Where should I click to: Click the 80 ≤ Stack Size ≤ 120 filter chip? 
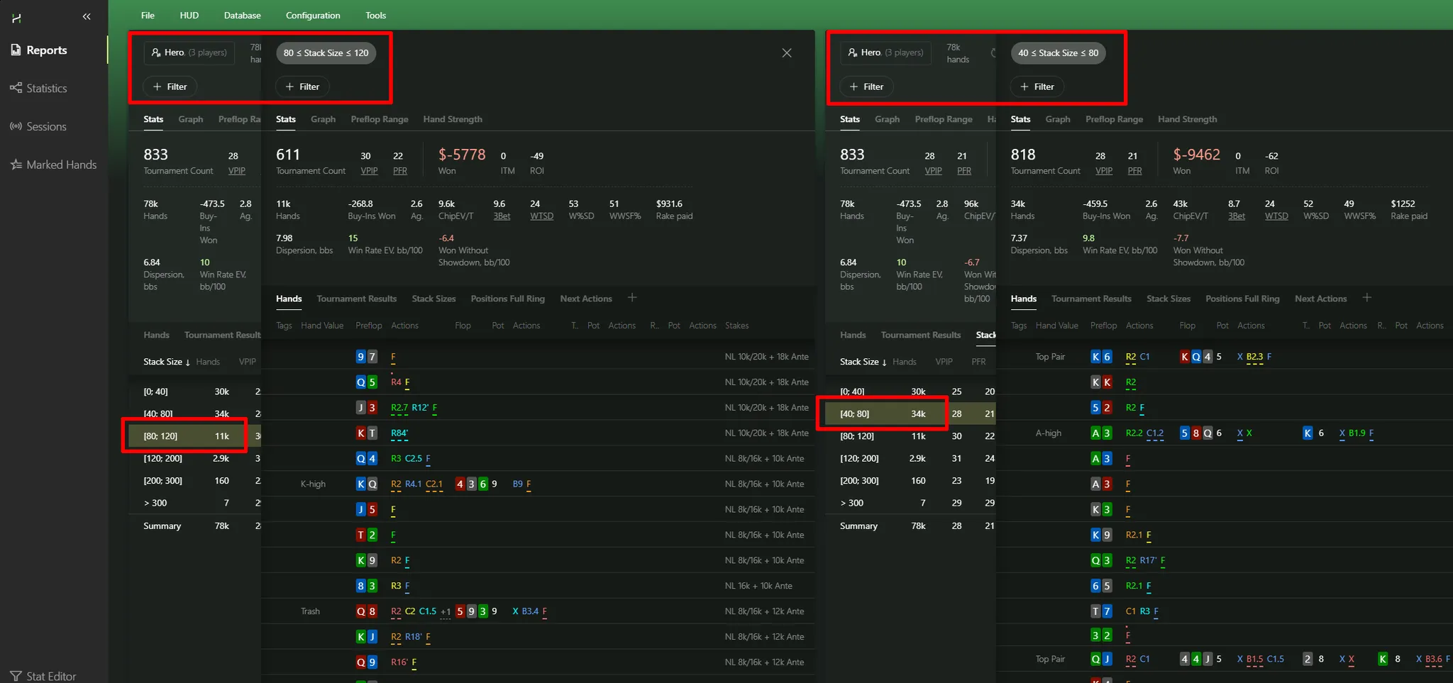point(326,53)
